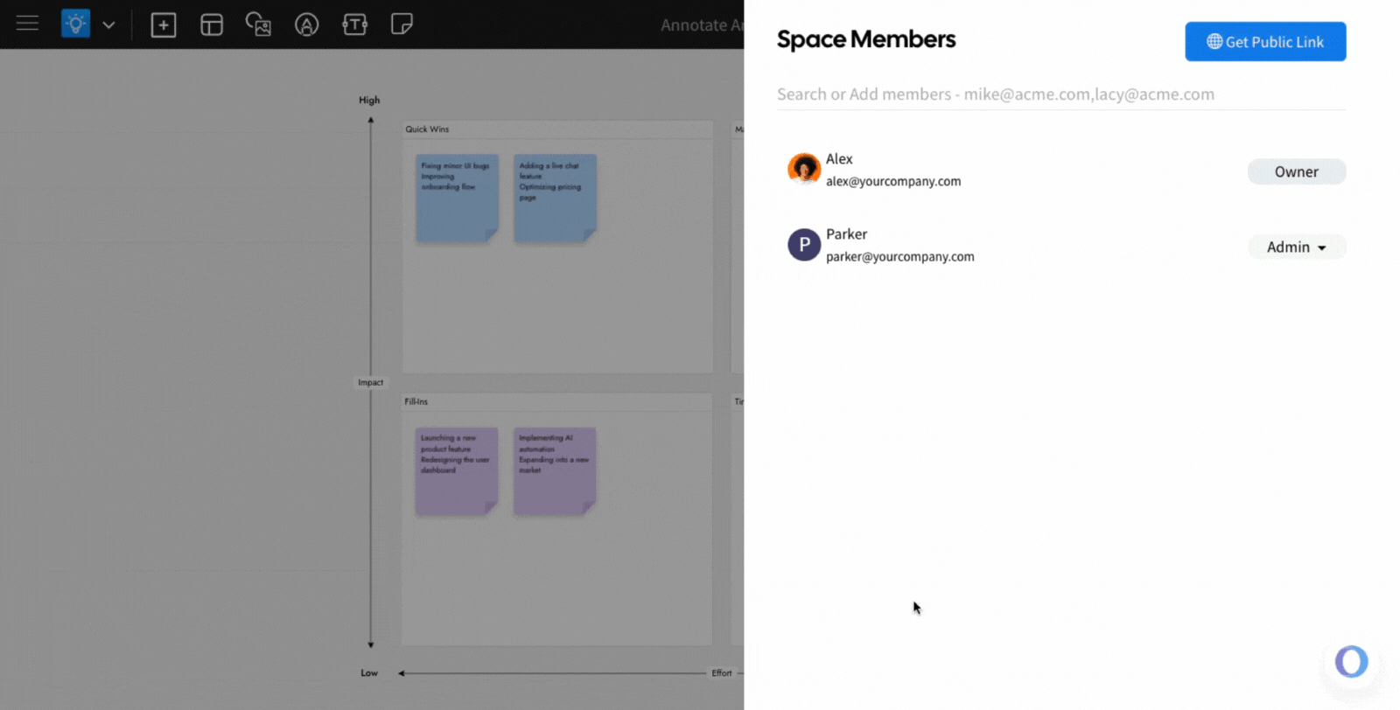The height and width of the screenshot is (710, 1400).
Task: Click the purple sticky note about AI automation
Action: (x=555, y=471)
